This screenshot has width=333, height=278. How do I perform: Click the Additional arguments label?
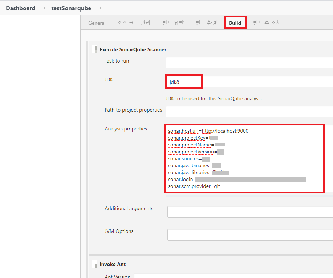[x=129, y=208]
